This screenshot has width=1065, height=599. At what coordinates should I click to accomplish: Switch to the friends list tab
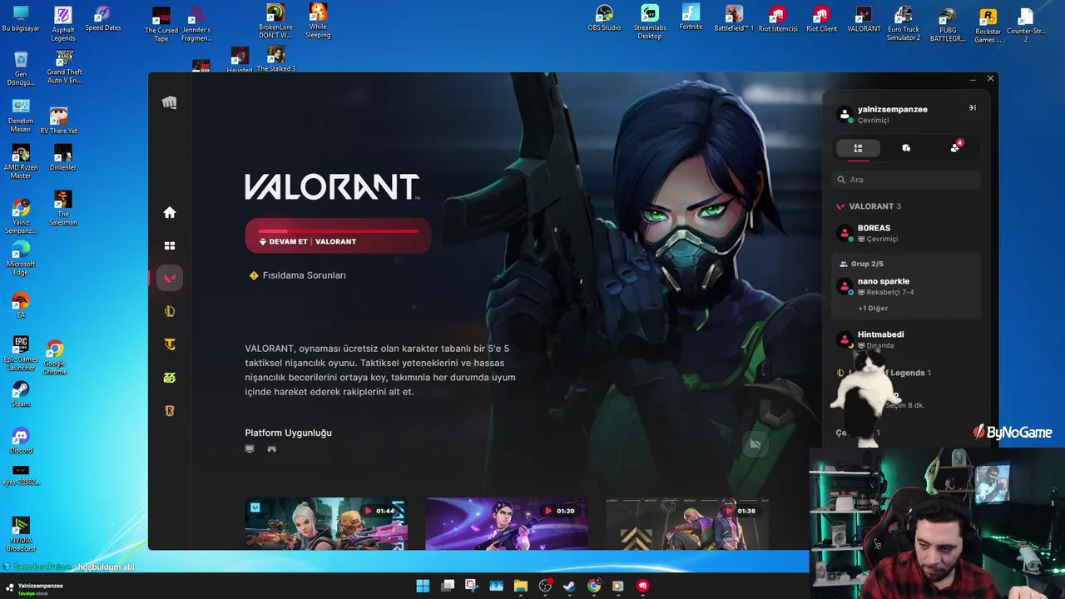coord(858,148)
